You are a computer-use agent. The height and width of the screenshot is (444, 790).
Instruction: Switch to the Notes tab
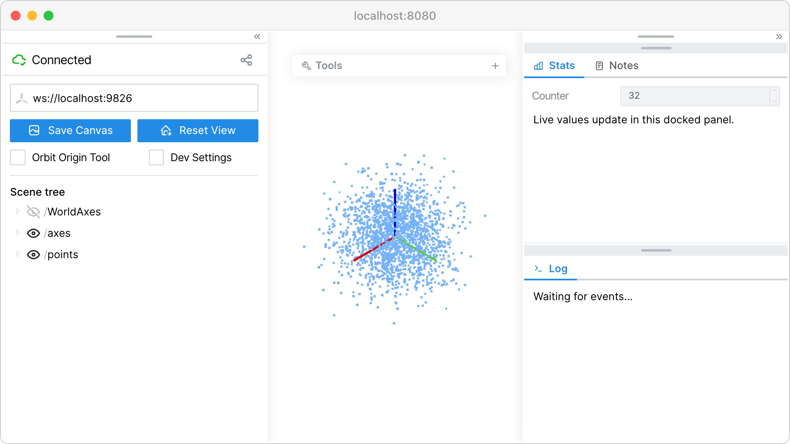click(617, 66)
